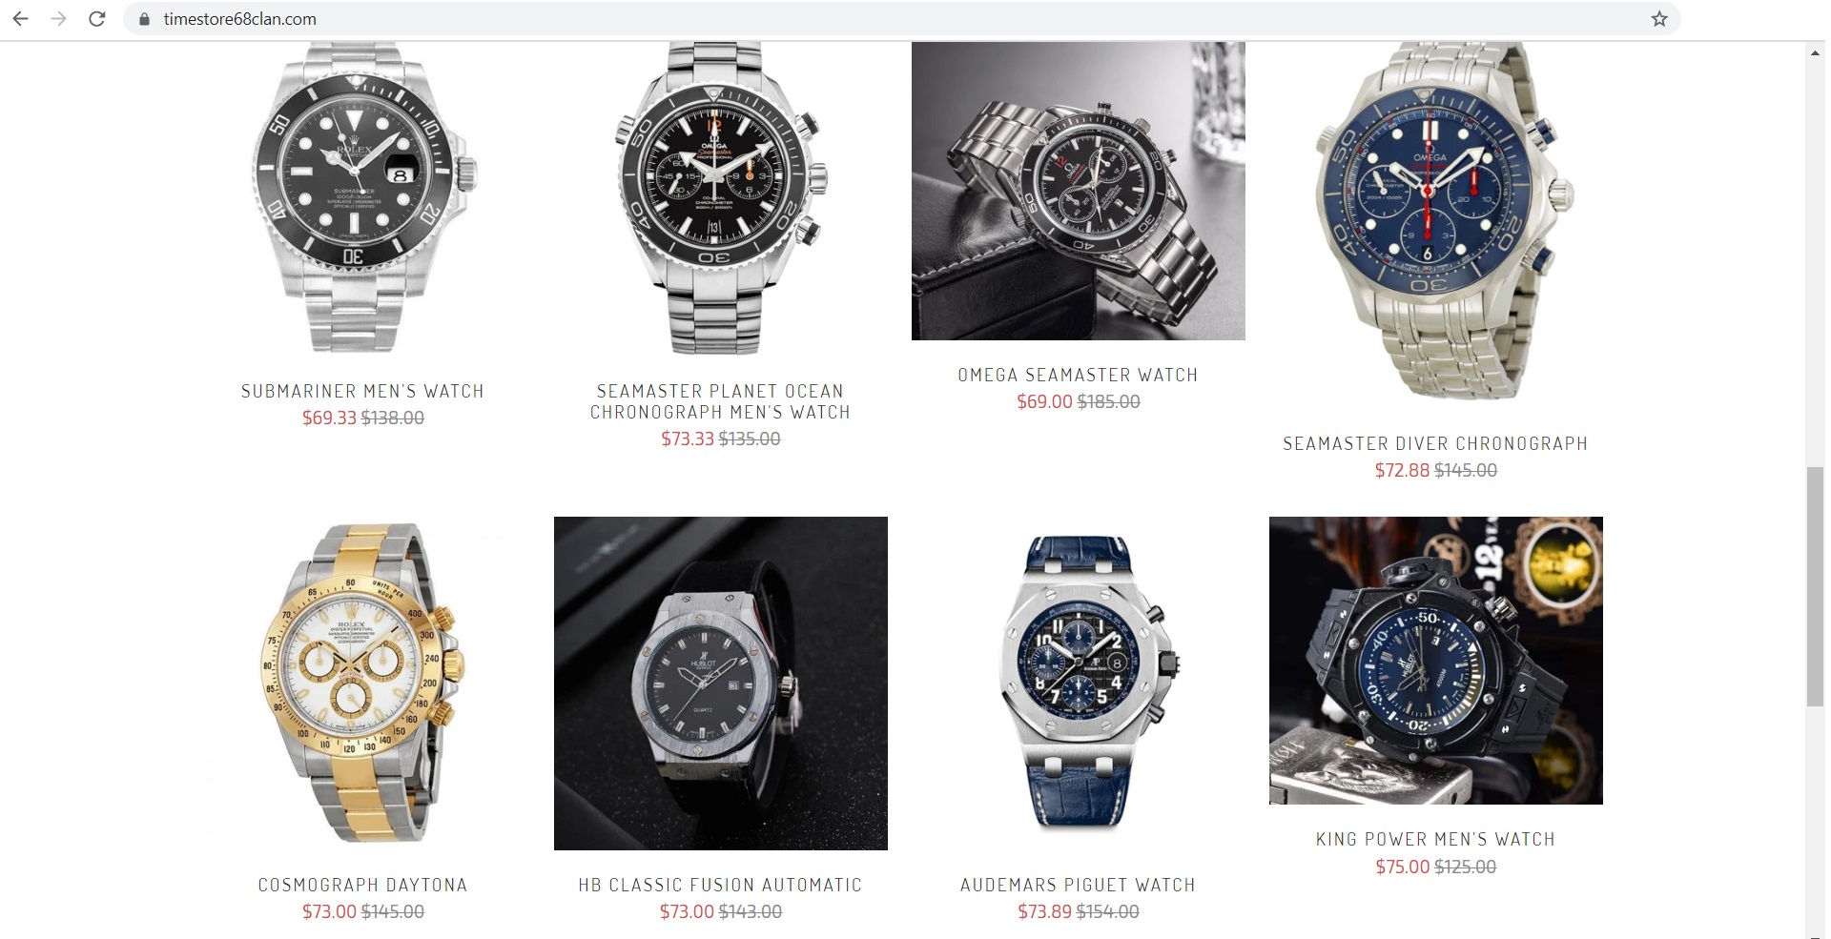Click the browser back arrow
1831x939 pixels.
(20, 19)
